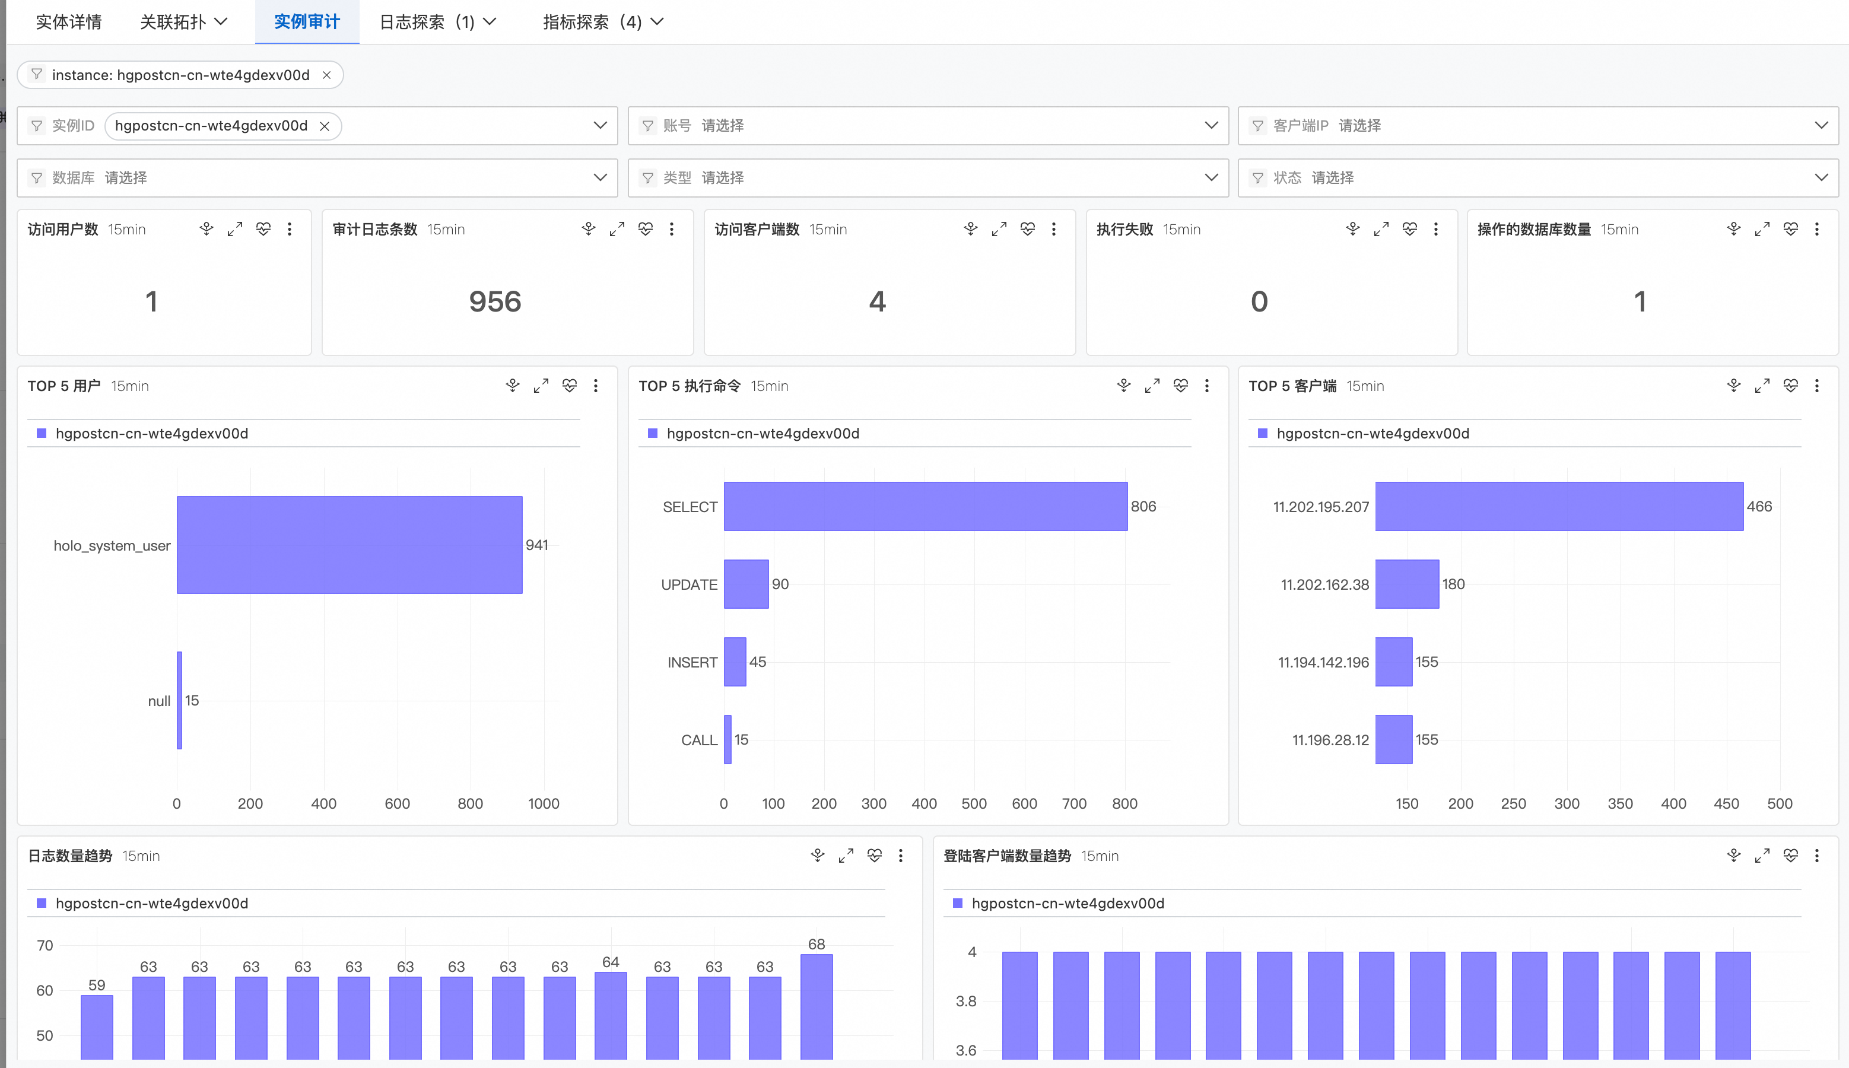Screen dimensions: 1849x1068
Task: Open more options menu on 执行失败 panel
Action: coord(1435,230)
